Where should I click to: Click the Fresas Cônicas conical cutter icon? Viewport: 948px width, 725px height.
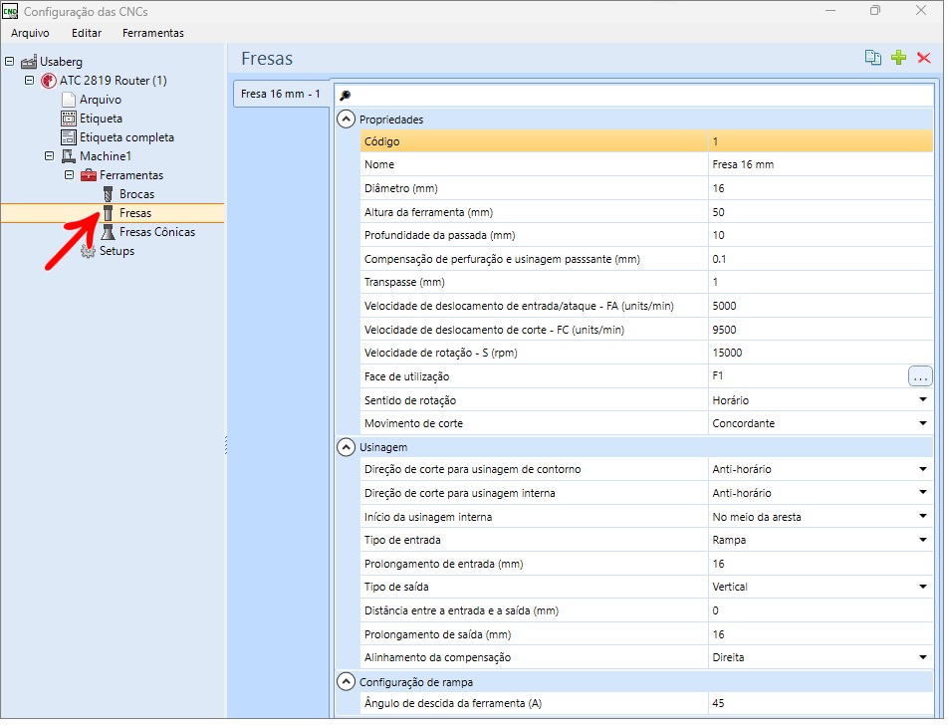point(109,232)
